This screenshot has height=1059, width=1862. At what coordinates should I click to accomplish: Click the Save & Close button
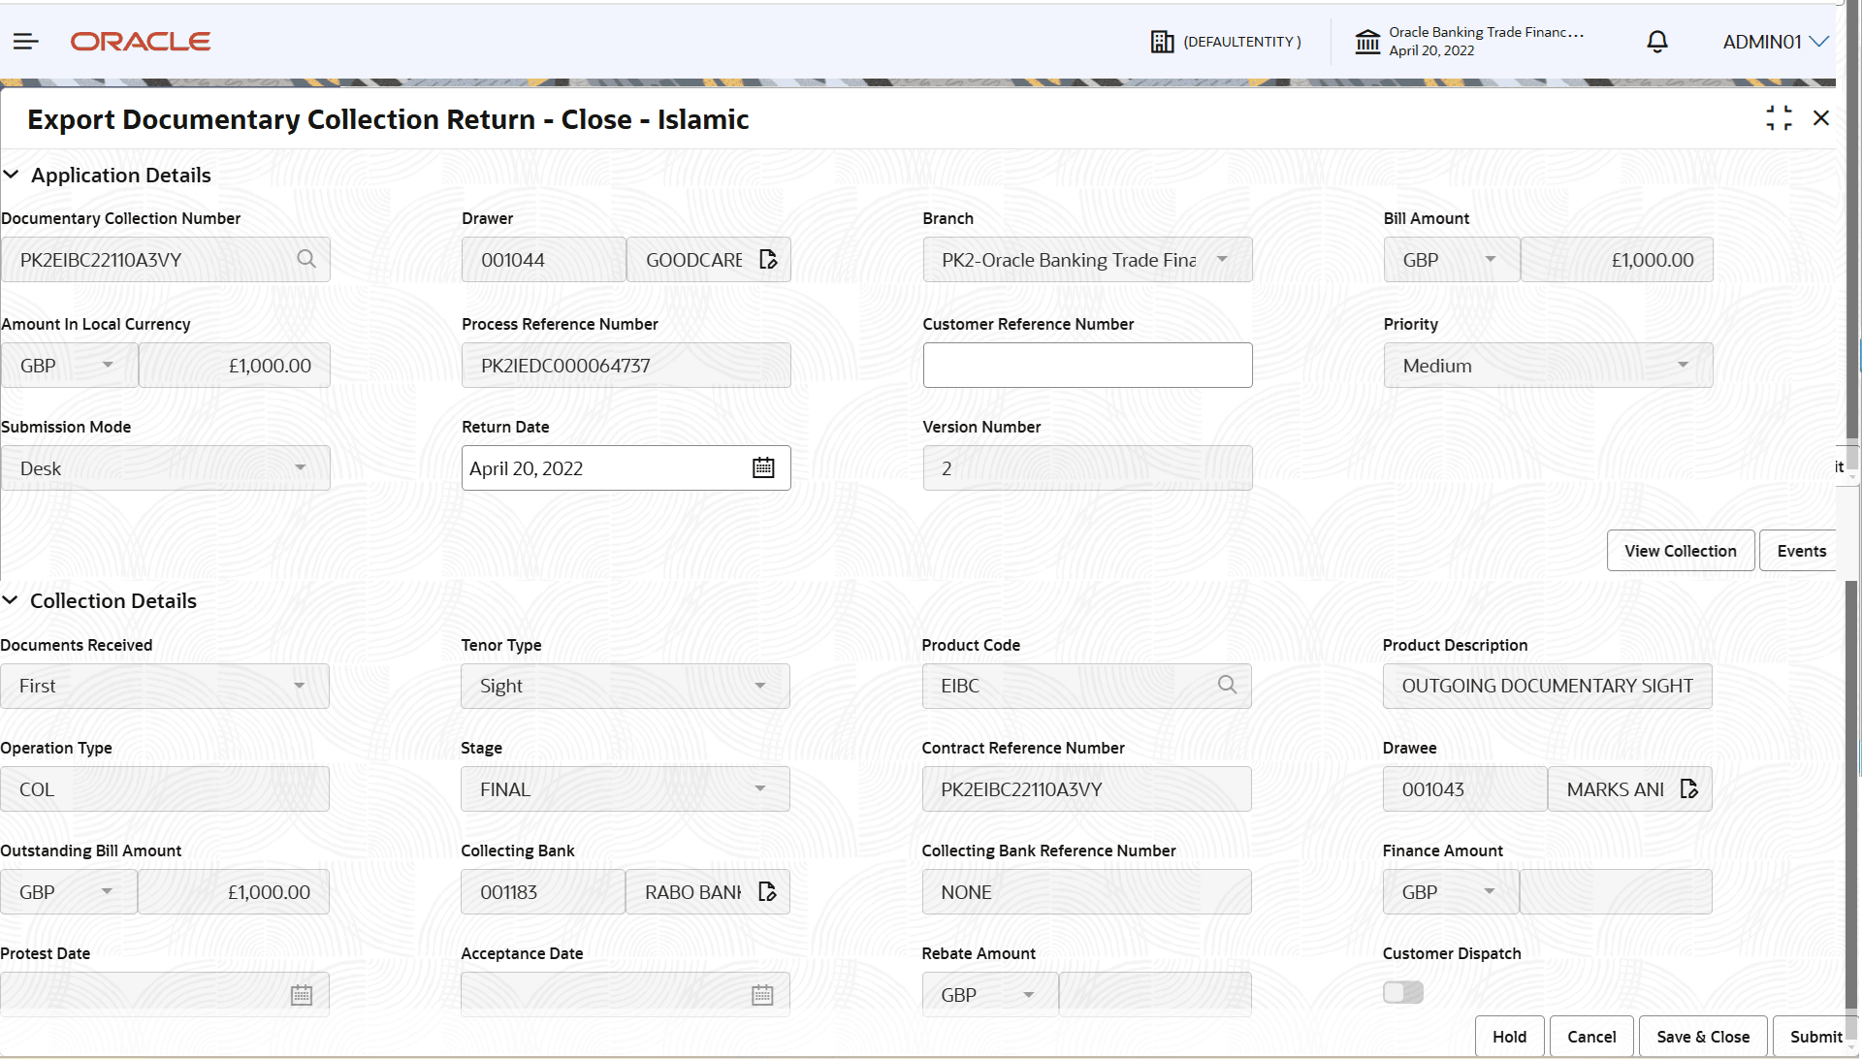click(x=1702, y=1036)
